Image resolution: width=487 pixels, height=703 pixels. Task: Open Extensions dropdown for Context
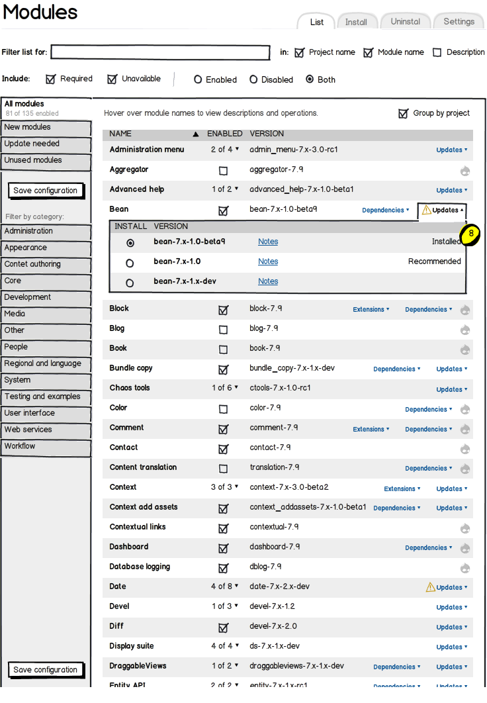[x=402, y=489]
